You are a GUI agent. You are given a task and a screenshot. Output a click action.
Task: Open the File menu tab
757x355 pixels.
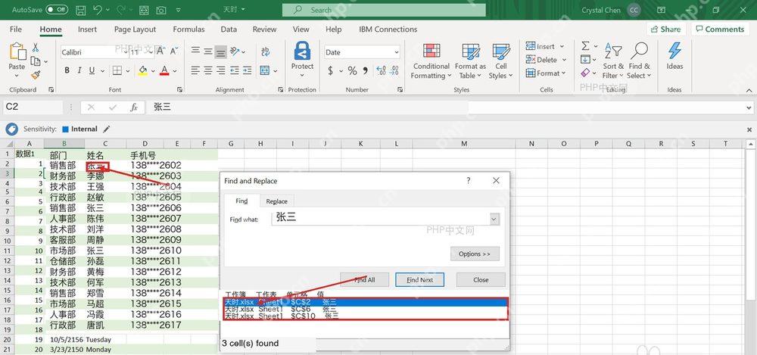15,30
